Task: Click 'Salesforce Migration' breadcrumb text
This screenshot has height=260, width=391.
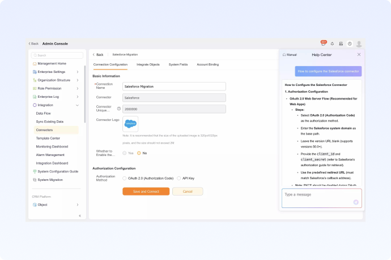Action: coord(125,54)
